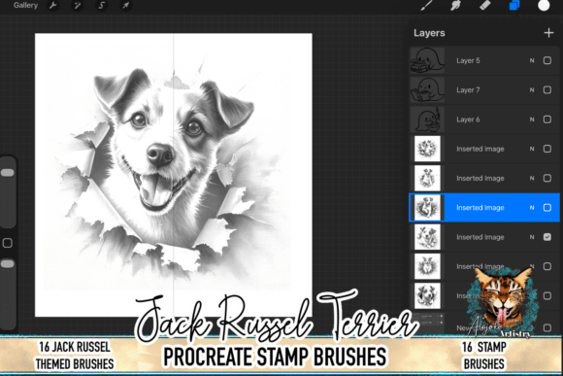Screen dimensions: 563x376
Task: Show Inserted Image layer directly below Layer 6
Action: point(547,149)
